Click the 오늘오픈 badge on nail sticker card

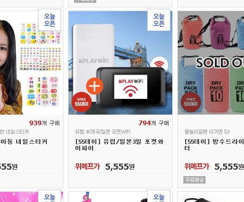click(50, 20)
